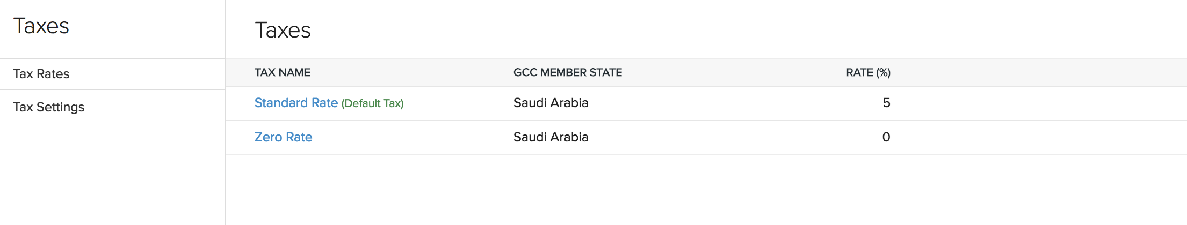
Task: Click the RATE (%) column header
Action: pos(868,72)
